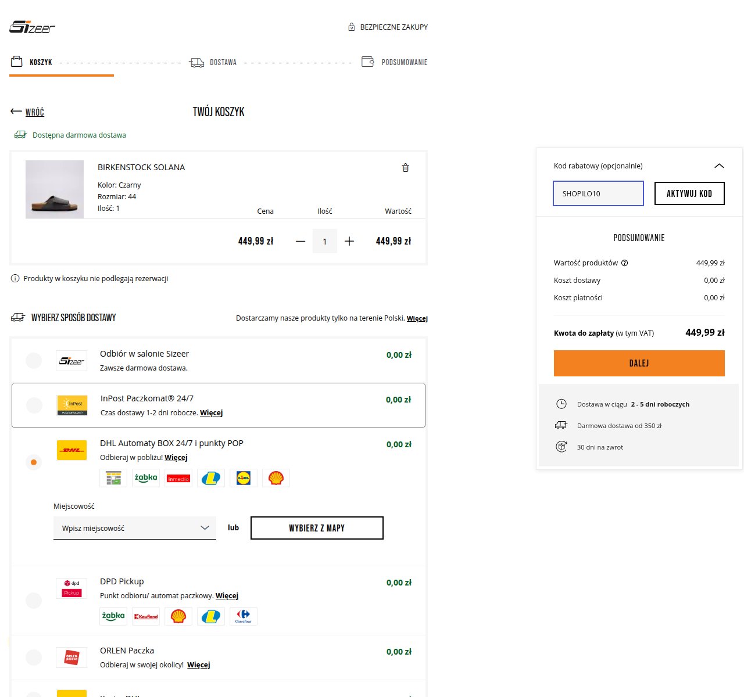
Task: Select DPD Pickup delivery option
Action: tap(34, 601)
